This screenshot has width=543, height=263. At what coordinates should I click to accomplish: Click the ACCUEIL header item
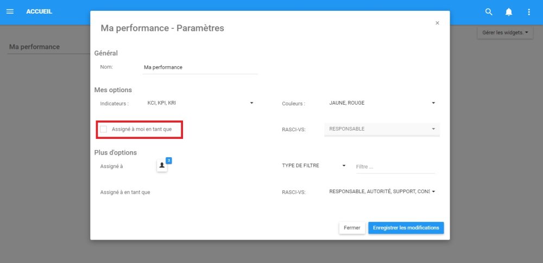(39, 11)
